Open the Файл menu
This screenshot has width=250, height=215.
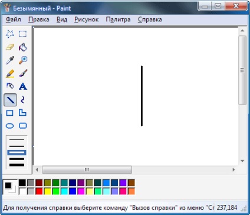(14, 19)
